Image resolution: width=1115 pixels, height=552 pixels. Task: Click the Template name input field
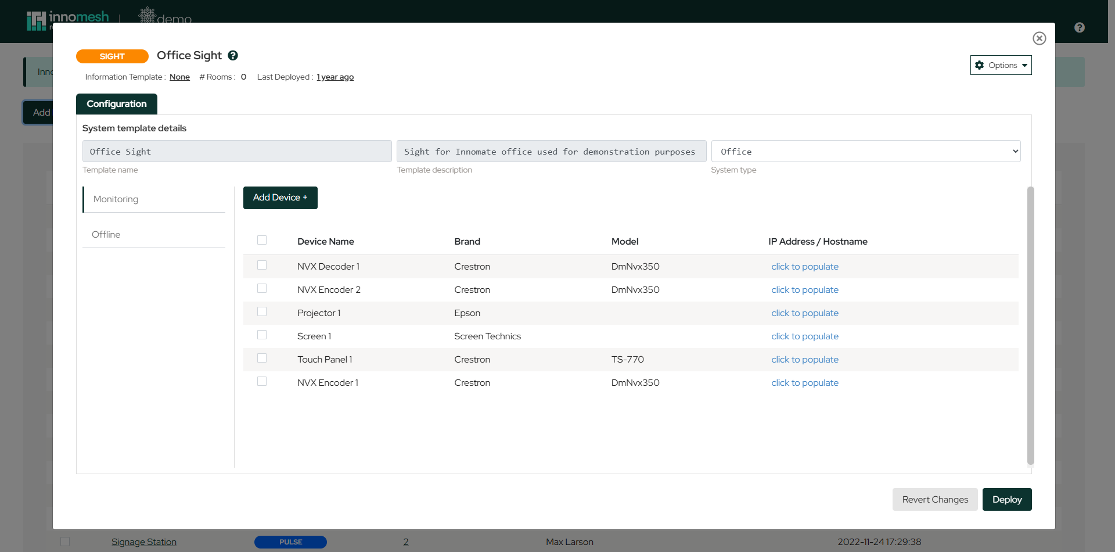pyautogui.click(x=237, y=151)
